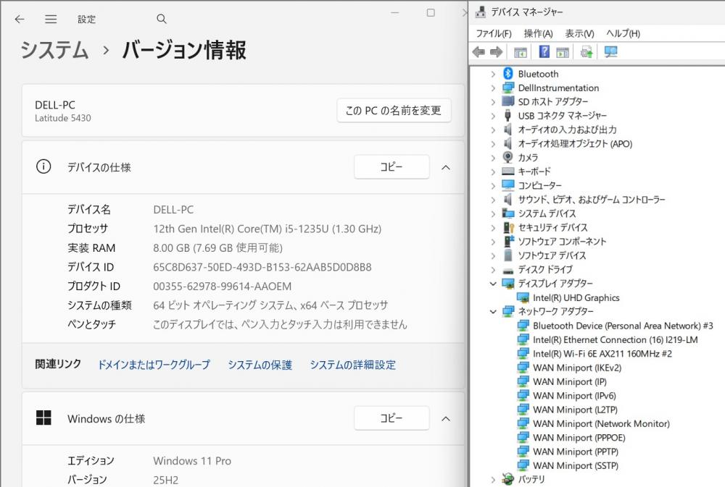The width and height of the screenshot is (725, 487).
Task: Select WAN Miniport (IKEv2) entry
Action: (x=576, y=368)
